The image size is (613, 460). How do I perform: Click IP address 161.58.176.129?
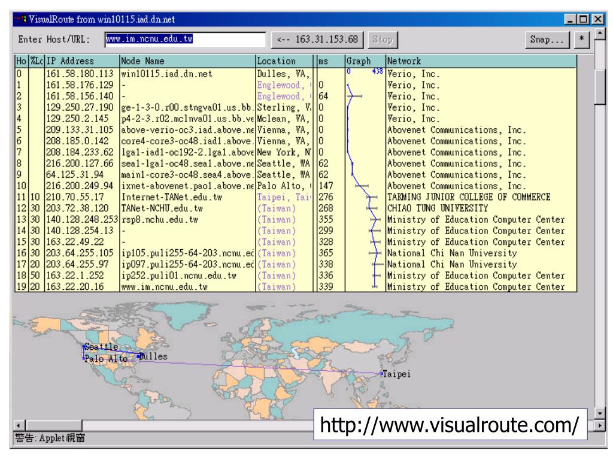tap(80, 85)
